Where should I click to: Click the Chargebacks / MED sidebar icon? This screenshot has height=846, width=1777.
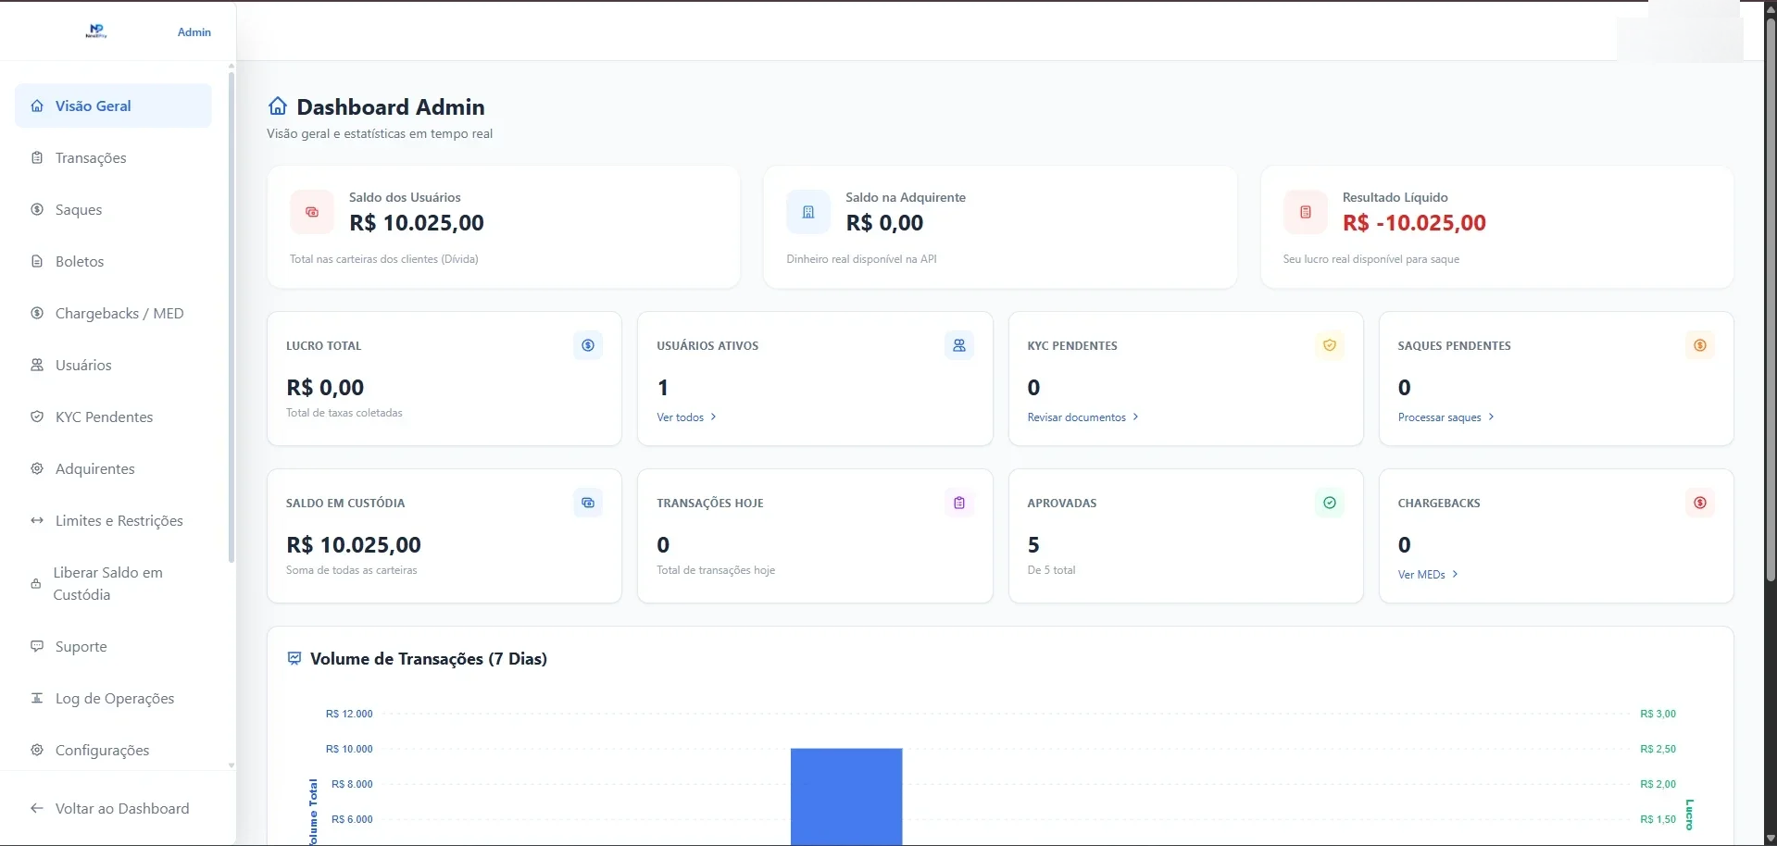coord(37,313)
